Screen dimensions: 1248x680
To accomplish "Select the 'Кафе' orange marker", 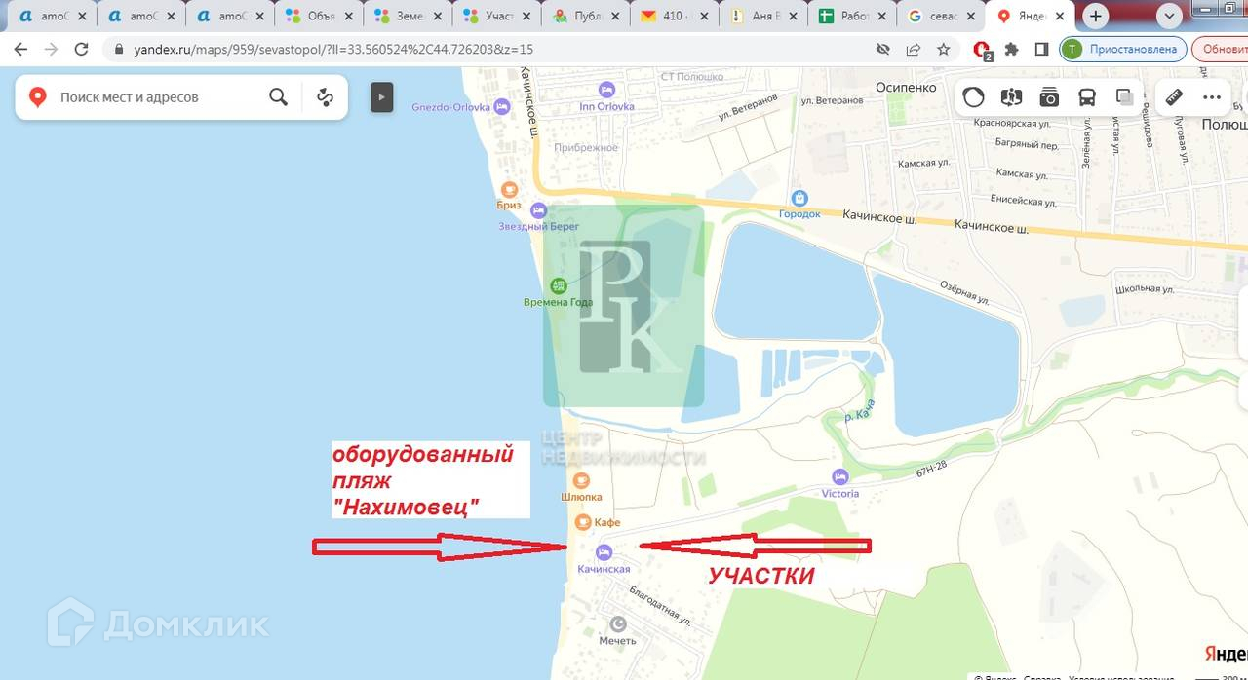I will pyautogui.click(x=583, y=522).
